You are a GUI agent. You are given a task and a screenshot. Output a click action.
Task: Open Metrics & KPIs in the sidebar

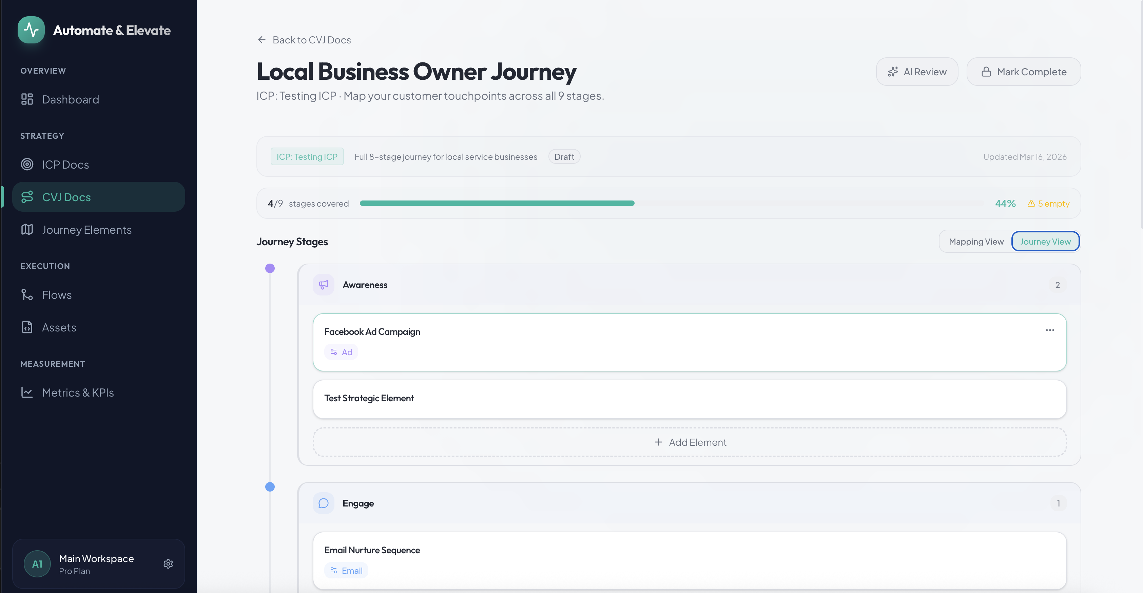pos(98,393)
